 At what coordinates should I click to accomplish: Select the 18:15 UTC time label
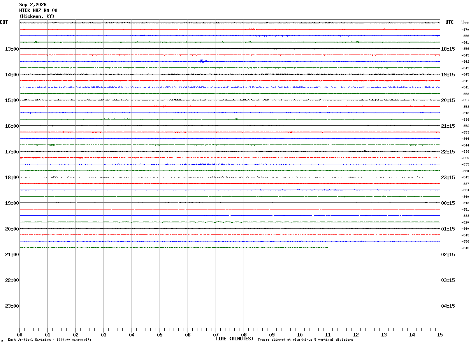click(448, 49)
